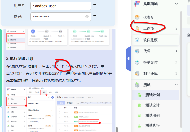The height and width of the screenshot is (132, 190).
Task: Click the sidebar vertical scrollbar
Action: (x=181, y=69)
